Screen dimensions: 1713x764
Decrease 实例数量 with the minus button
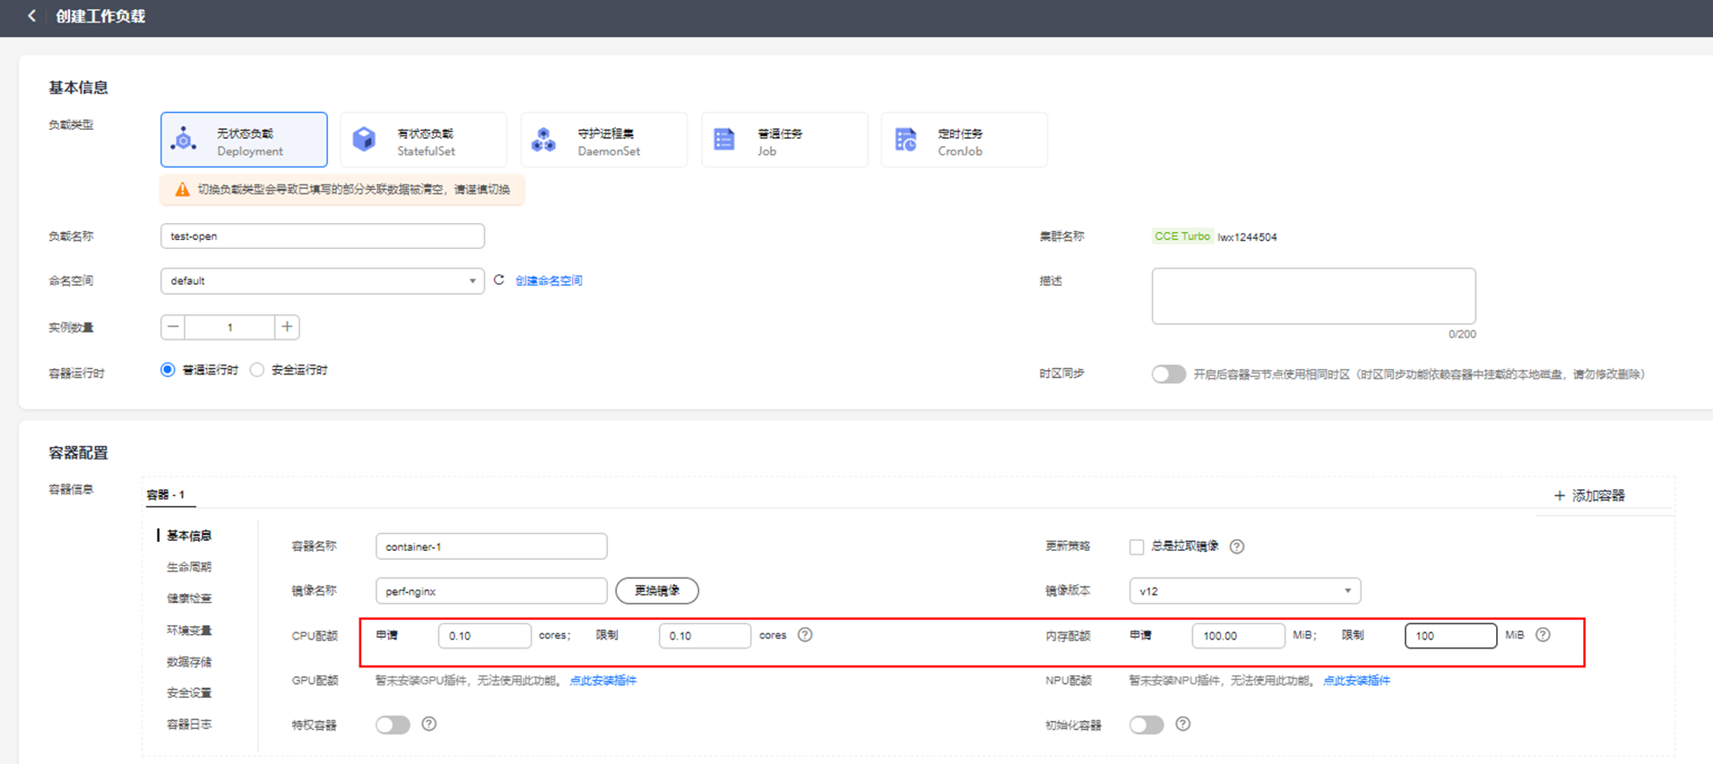coord(173,327)
